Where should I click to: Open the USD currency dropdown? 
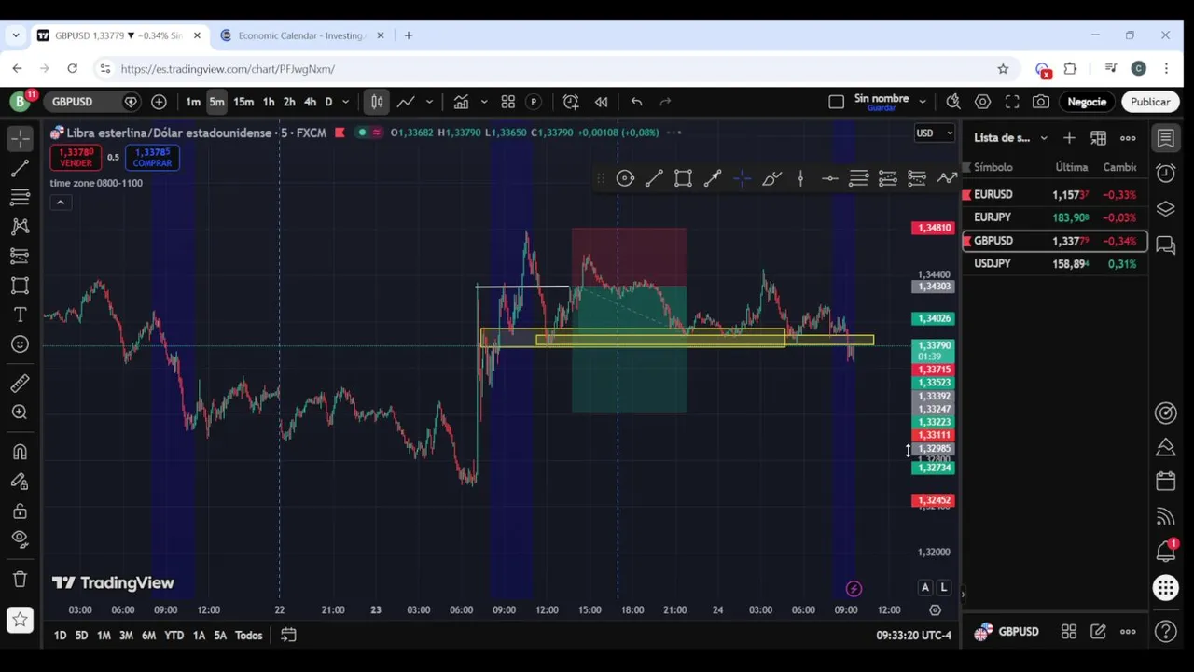934,133
